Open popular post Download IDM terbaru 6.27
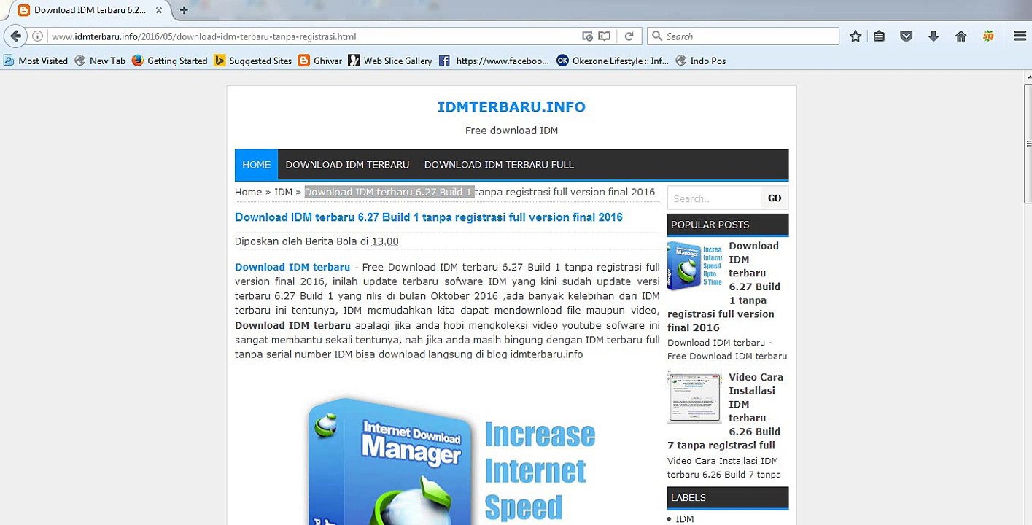Screen dimensions: 1032x525 [723, 287]
